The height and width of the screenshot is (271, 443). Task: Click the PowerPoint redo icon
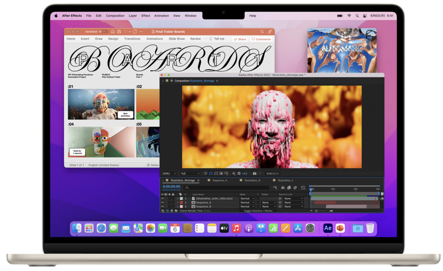[135, 32]
